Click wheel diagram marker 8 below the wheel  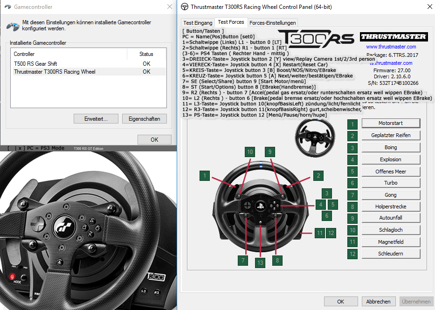click(277, 261)
